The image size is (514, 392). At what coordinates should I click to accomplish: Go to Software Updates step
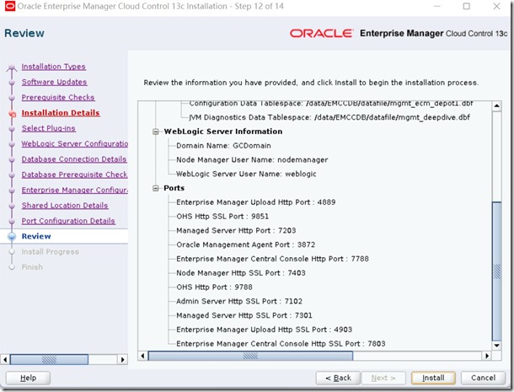tap(54, 82)
